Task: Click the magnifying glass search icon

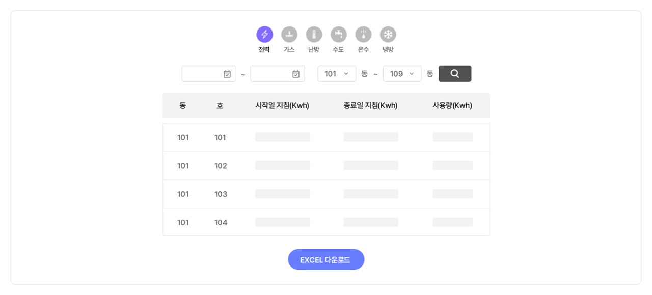Action: pos(454,73)
